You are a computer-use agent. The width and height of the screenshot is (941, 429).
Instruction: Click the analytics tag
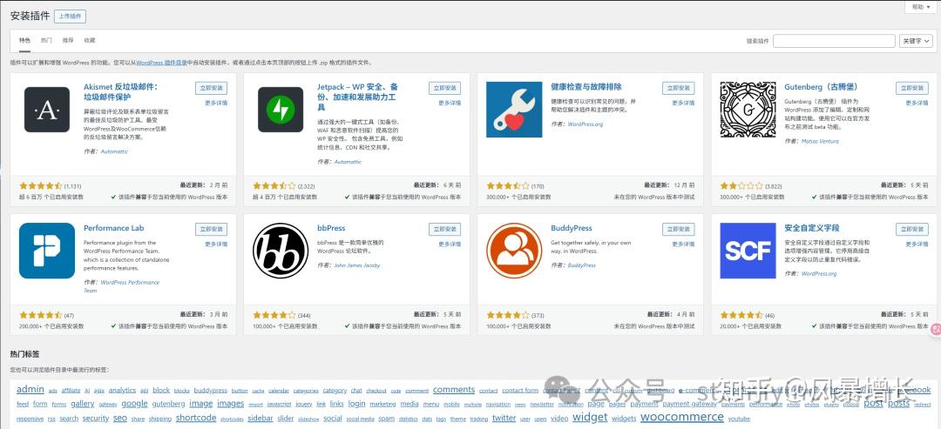(x=123, y=390)
